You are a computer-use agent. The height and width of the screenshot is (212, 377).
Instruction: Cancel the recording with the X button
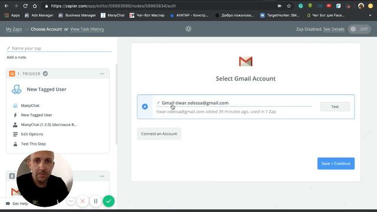(82, 201)
